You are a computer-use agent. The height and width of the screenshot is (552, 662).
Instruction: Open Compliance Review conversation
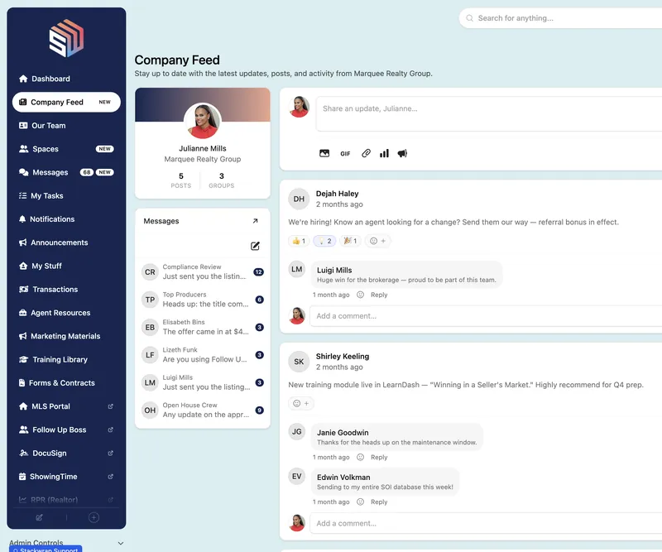point(203,272)
